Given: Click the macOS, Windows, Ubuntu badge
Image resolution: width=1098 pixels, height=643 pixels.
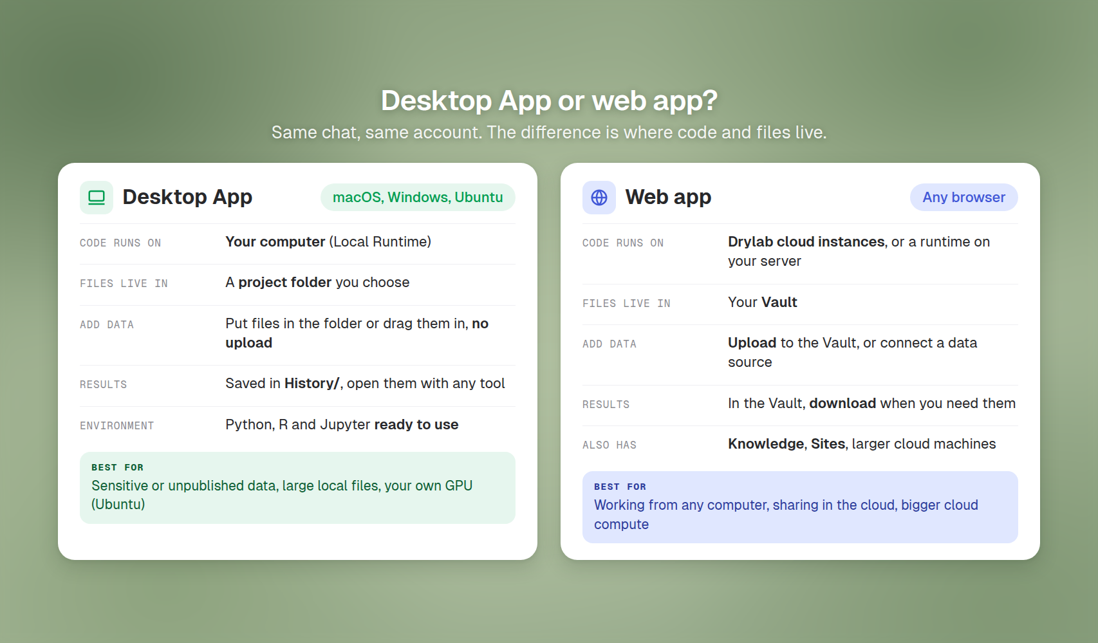Looking at the screenshot, I should point(418,198).
